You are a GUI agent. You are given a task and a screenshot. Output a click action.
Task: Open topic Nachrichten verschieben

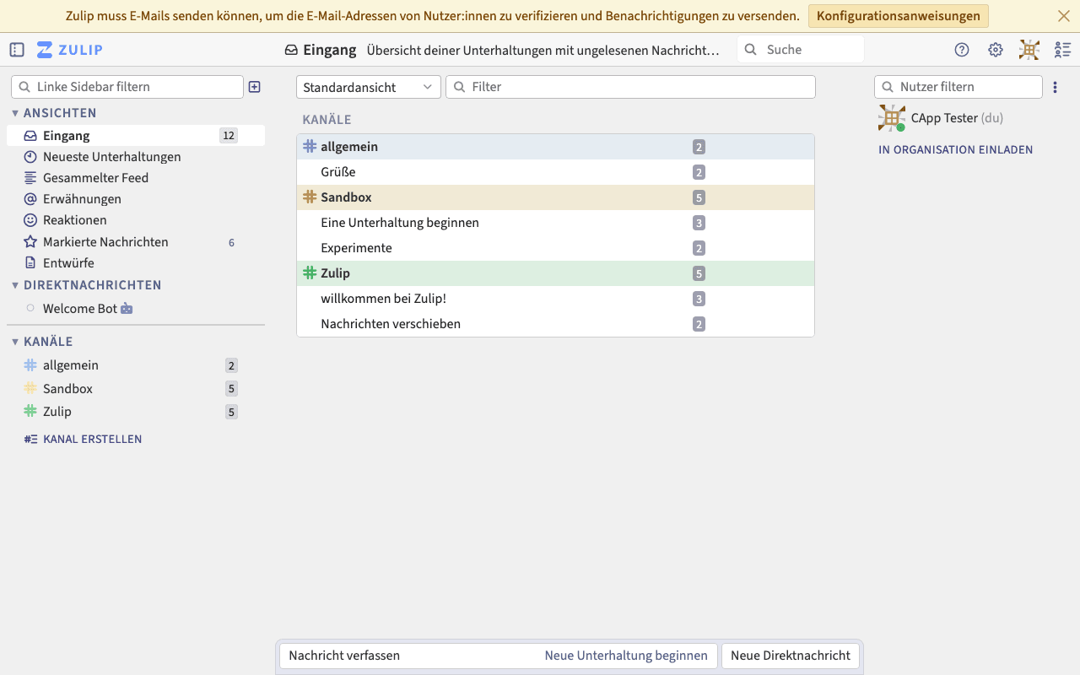pos(555,324)
